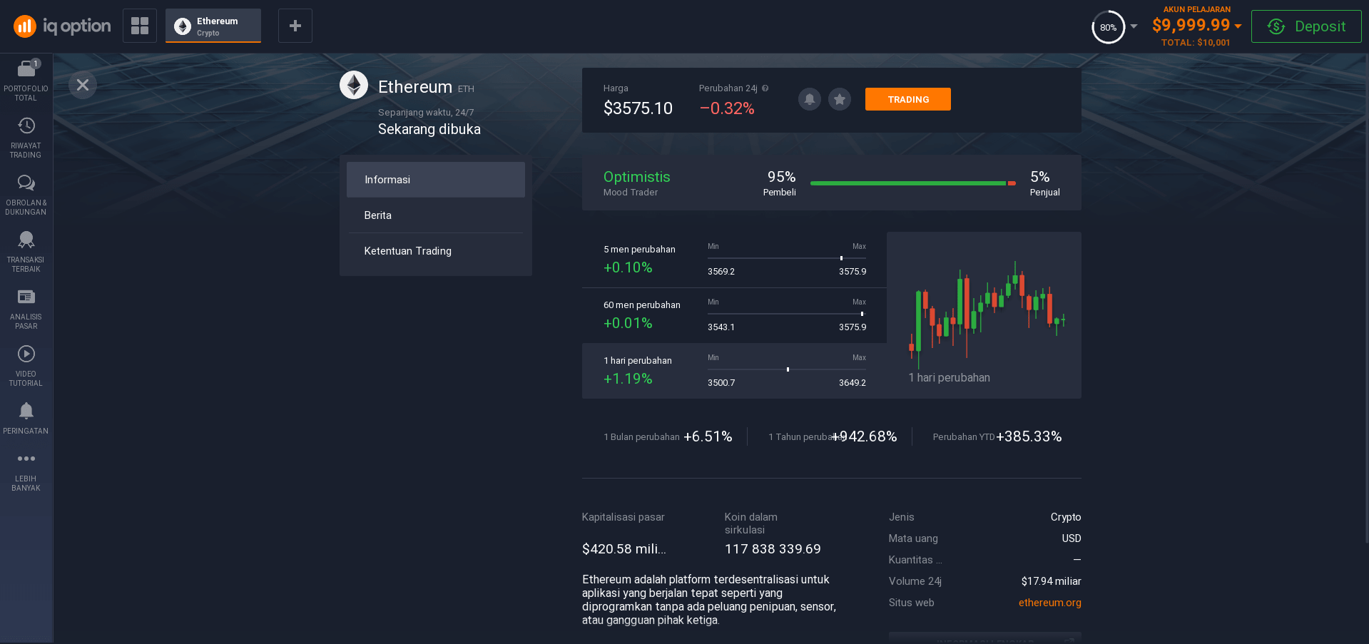Click the 117 838 339.69 circulating coins
This screenshot has height=644, width=1369.
[773, 549]
